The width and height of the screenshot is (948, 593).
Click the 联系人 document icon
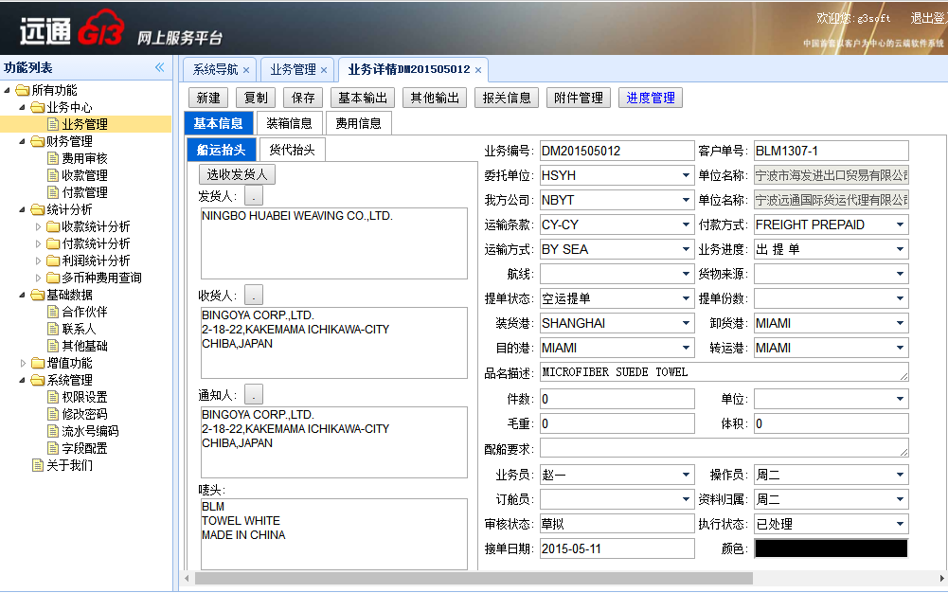pyautogui.click(x=53, y=329)
